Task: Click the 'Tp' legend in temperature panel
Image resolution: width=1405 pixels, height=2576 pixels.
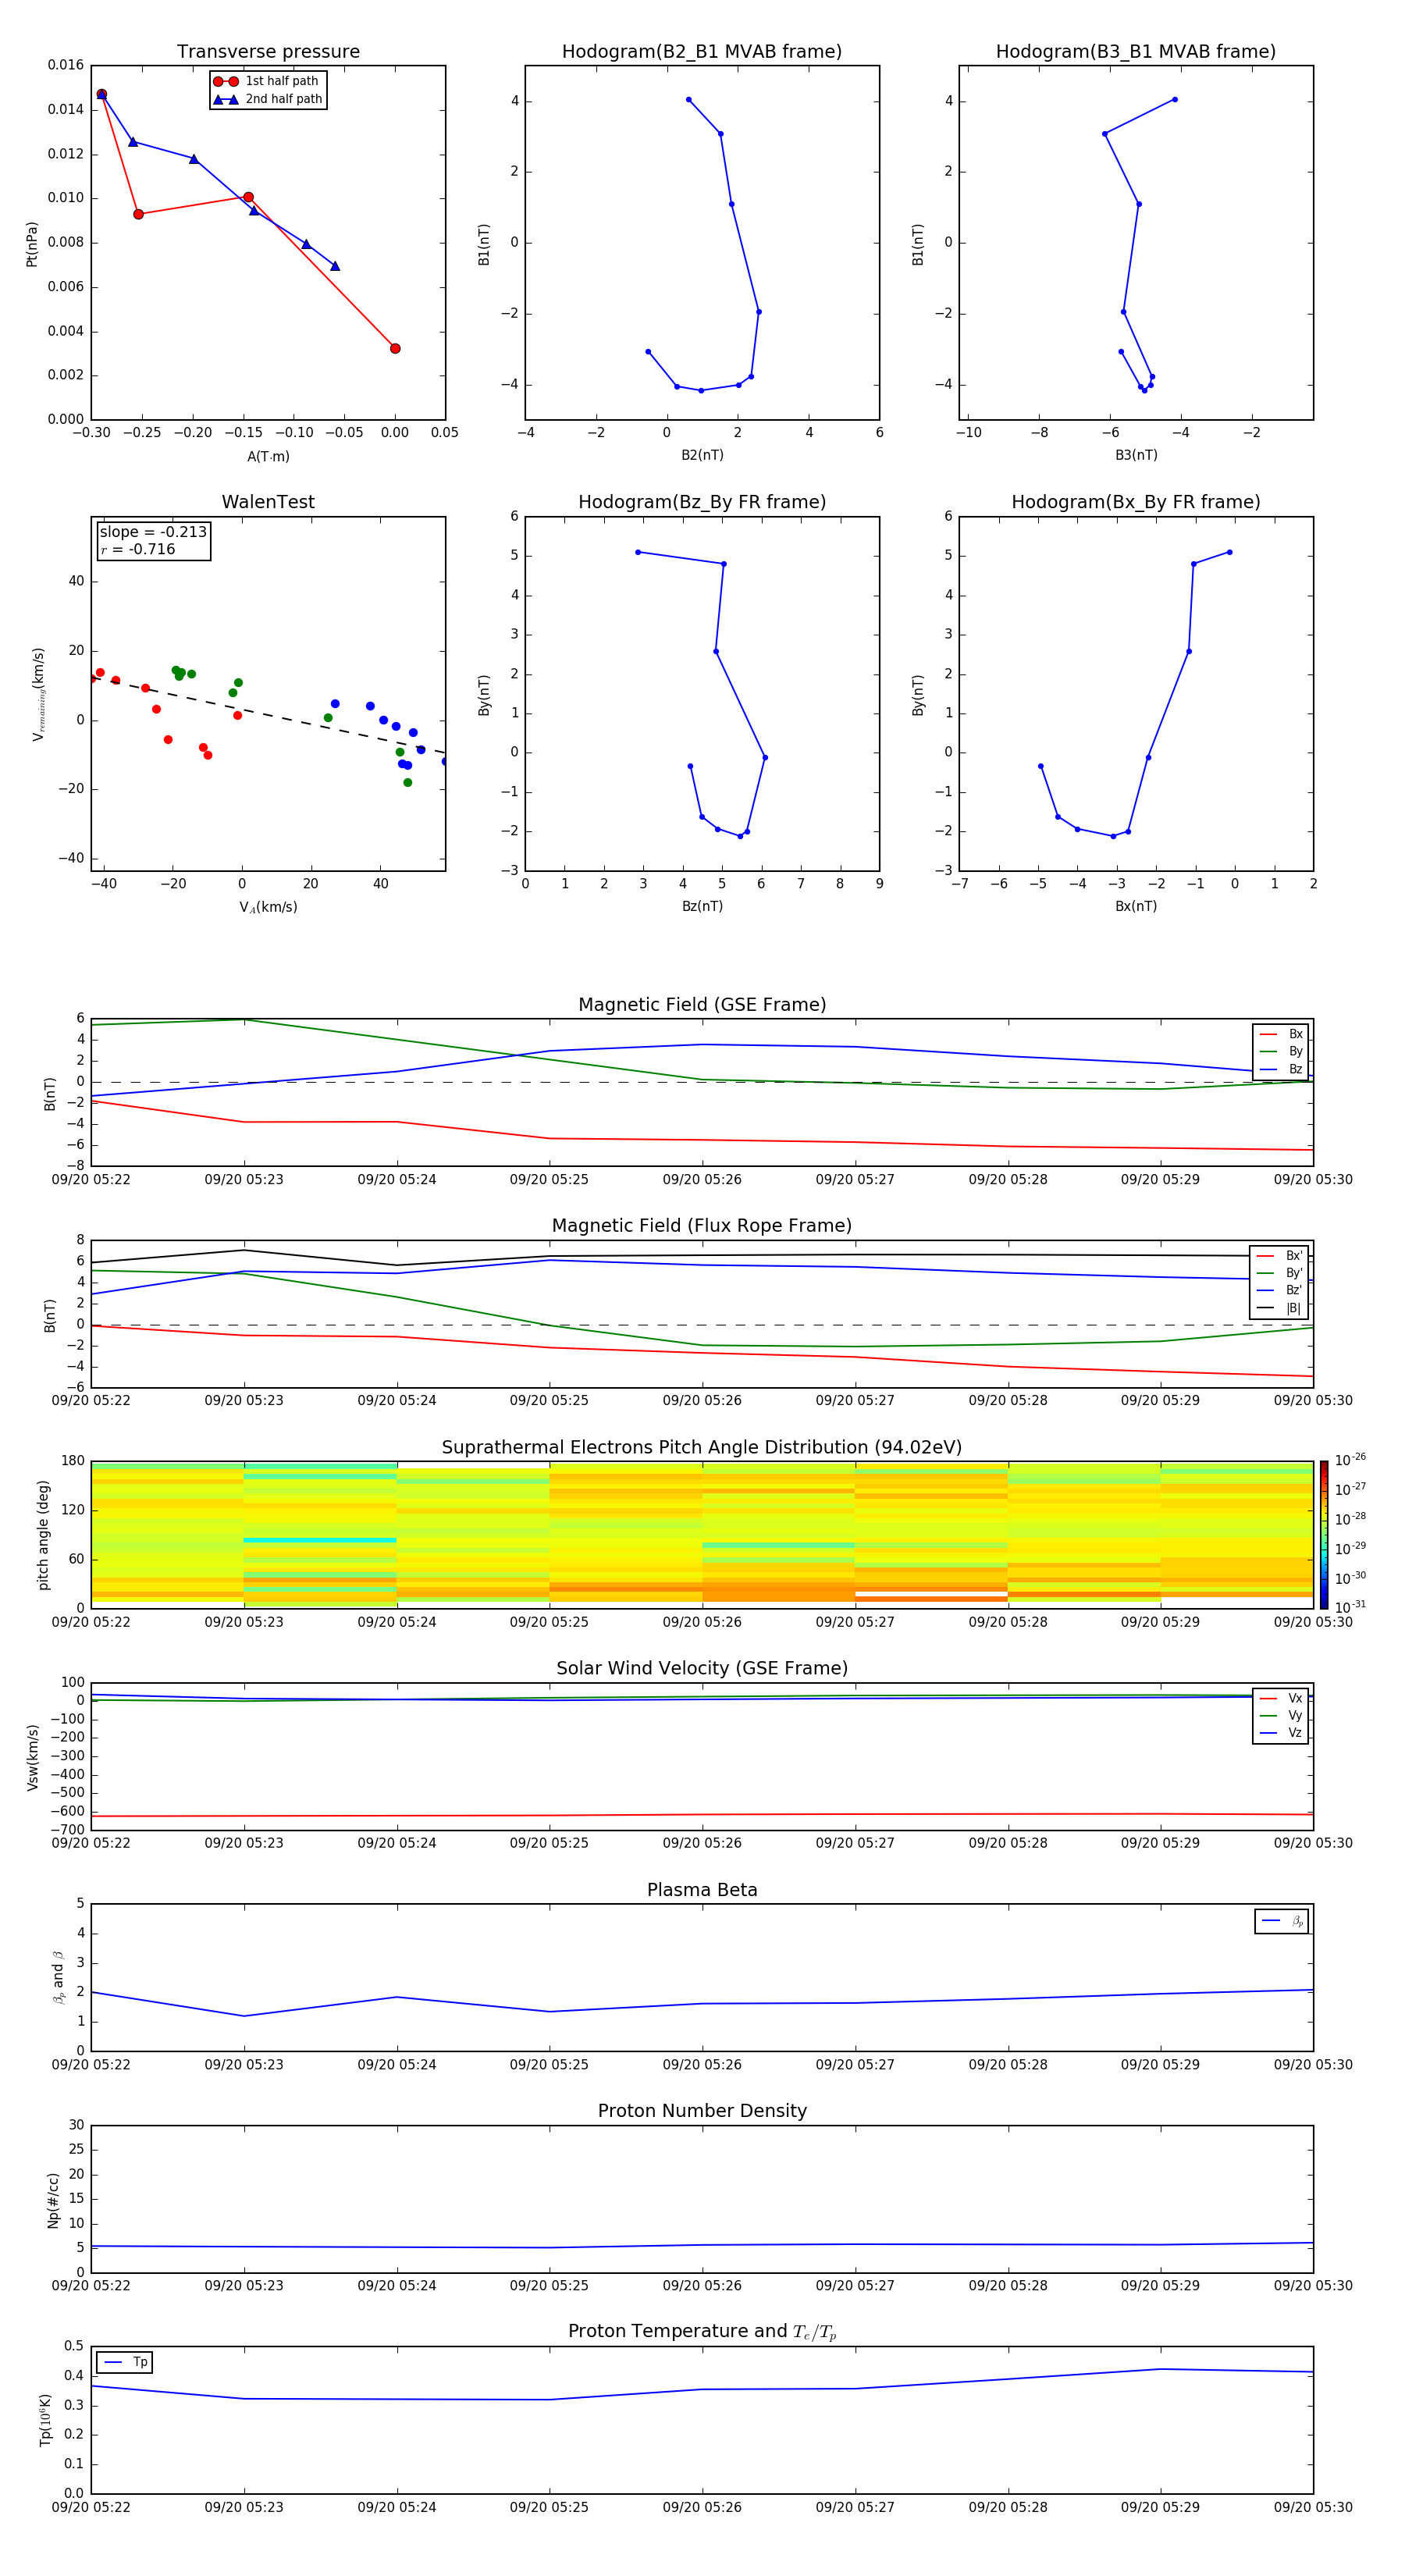Action: tap(125, 2362)
